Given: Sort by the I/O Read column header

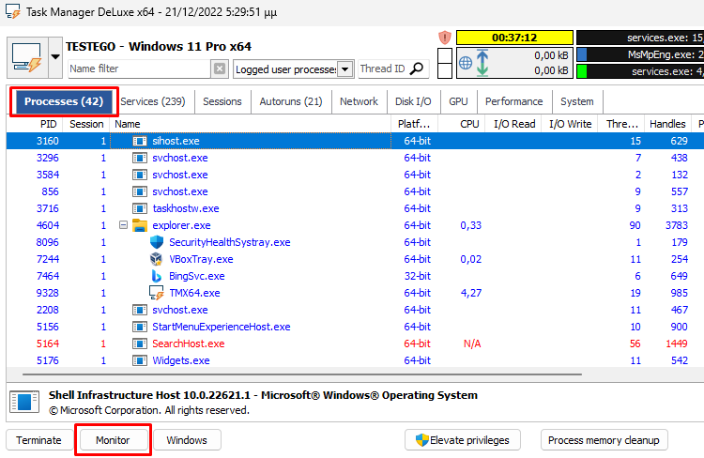Looking at the screenshot, I should pyautogui.click(x=514, y=124).
